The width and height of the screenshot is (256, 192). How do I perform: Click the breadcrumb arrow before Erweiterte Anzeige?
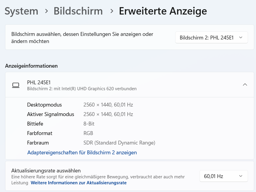(112, 11)
